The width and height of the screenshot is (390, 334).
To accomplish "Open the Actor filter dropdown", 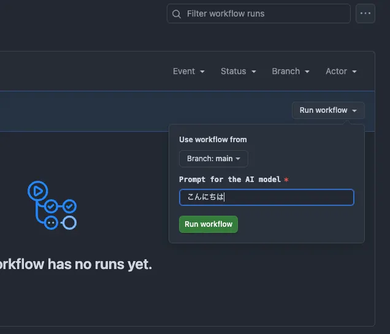I will point(341,71).
